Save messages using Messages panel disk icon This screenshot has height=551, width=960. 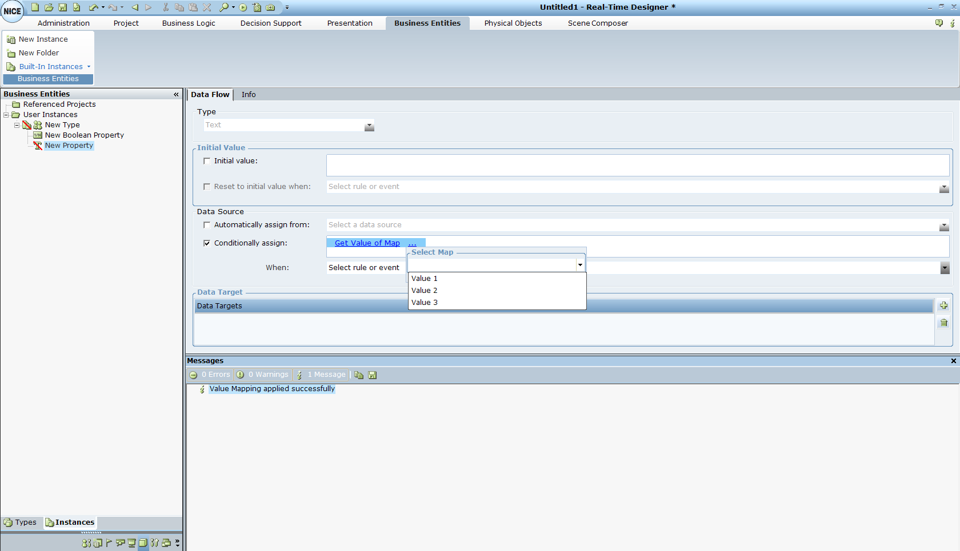click(373, 375)
